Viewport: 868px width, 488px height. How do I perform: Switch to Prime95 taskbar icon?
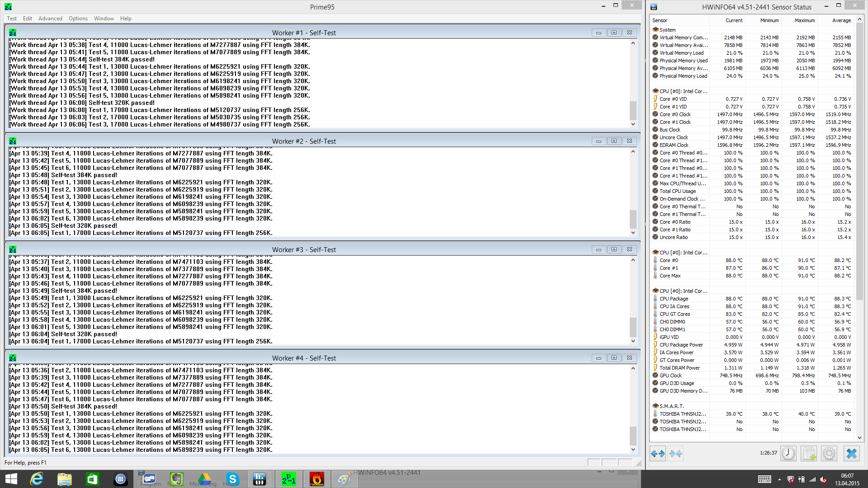[x=288, y=479]
